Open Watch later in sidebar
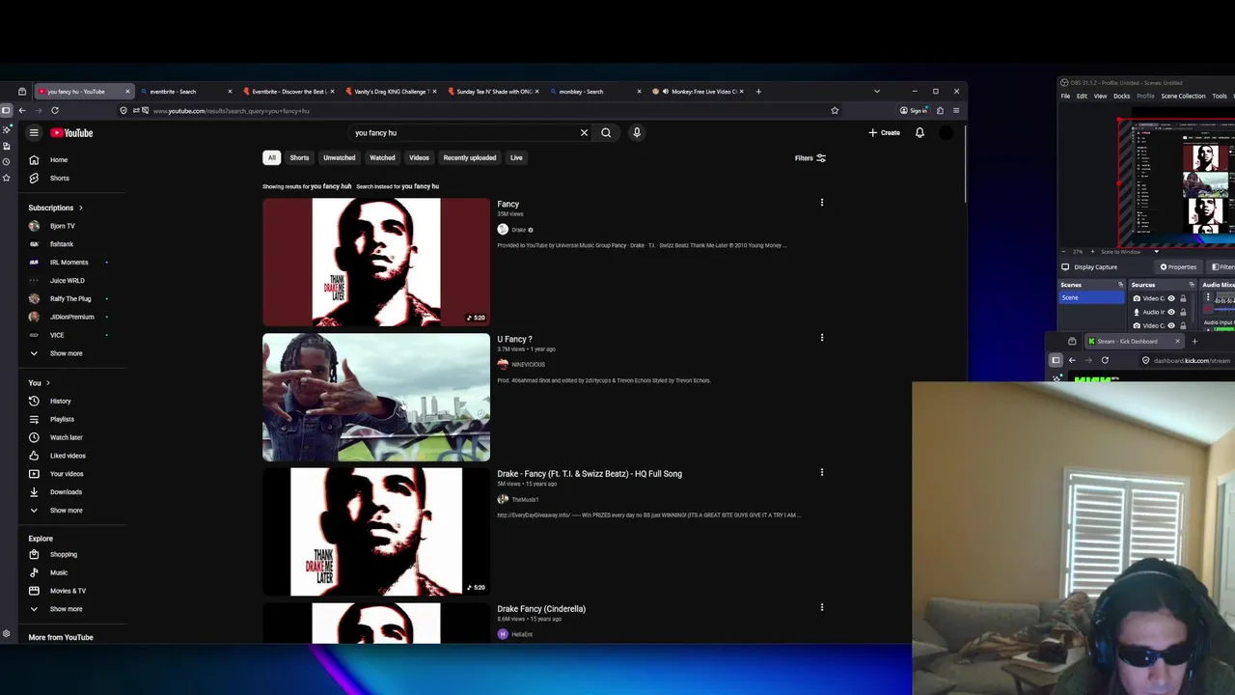This screenshot has height=695, width=1235. pyautogui.click(x=67, y=437)
